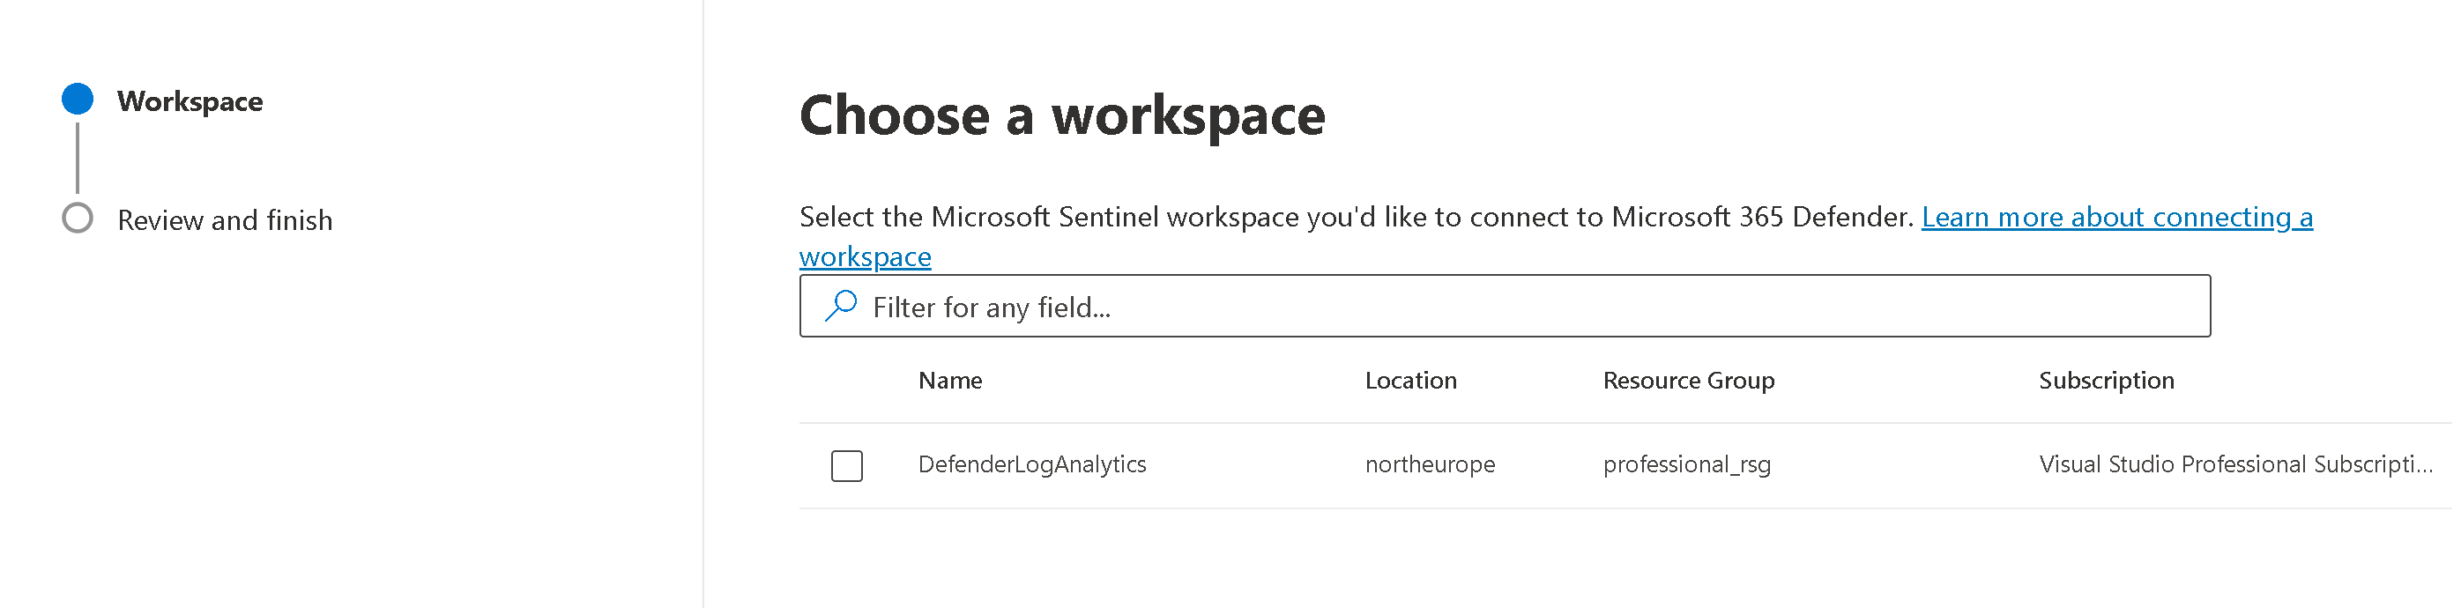
Task: Focus the Filter for any field box
Action: 1528,307
